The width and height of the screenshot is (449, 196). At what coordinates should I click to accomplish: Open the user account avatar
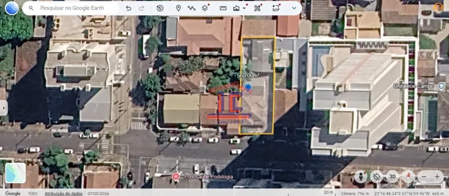[x=438, y=8]
